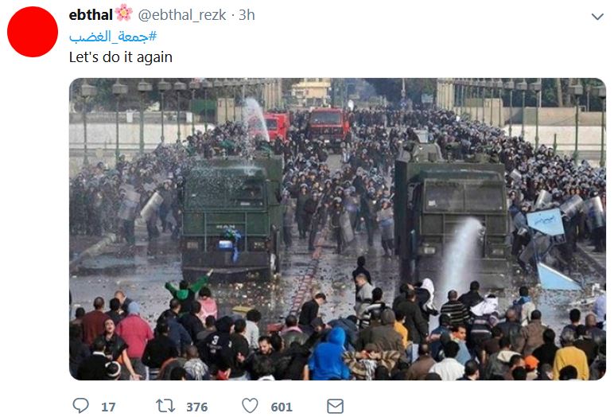Open the red circular profile avatar
Screen dimensions: 614x417
click(33, 32)
